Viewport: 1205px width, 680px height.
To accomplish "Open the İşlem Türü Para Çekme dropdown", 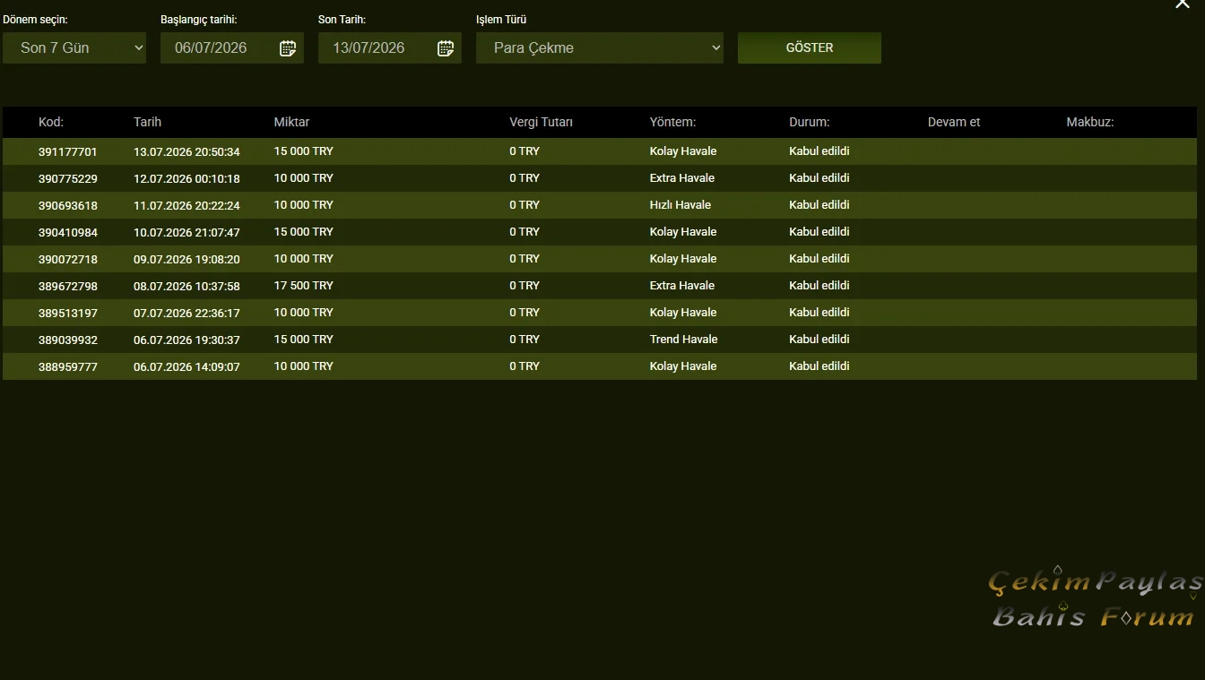I will 600,48.
